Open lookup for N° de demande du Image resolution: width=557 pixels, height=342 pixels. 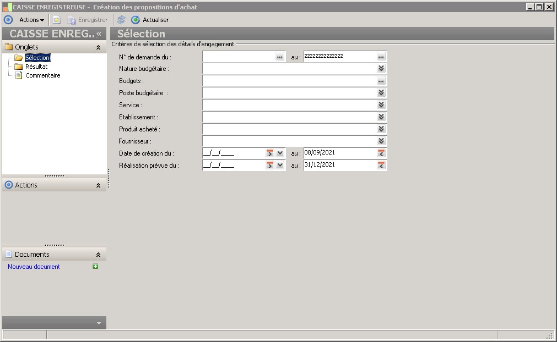pyautogui.click(x=280, y=57)
